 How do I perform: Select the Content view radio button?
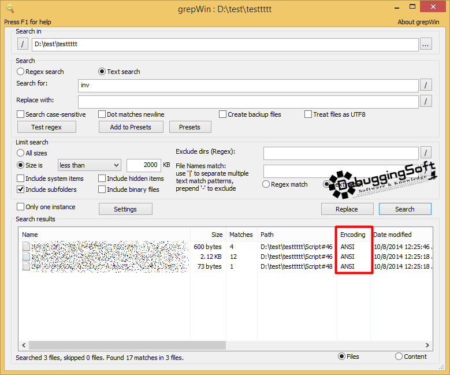399,357
